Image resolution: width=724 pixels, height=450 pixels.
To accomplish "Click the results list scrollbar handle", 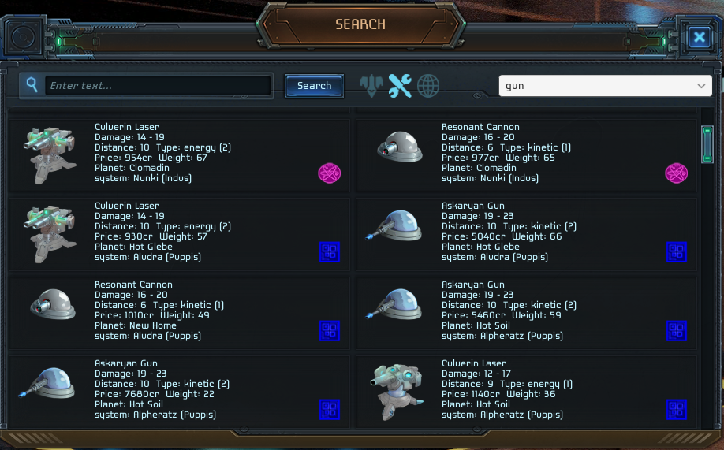I will point(707,144).
